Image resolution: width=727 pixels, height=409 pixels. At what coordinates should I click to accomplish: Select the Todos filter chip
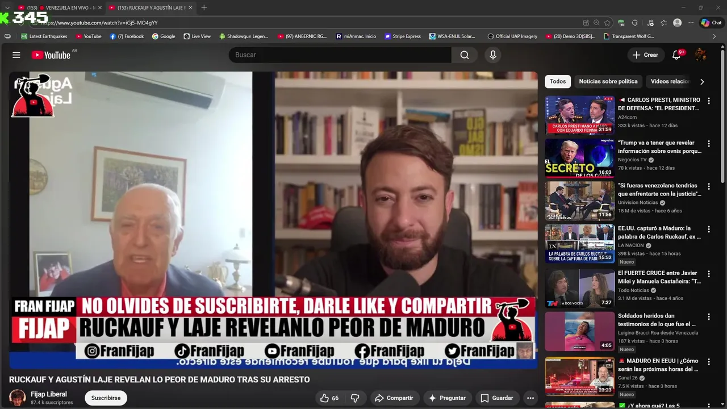click(x=558, y=81)
